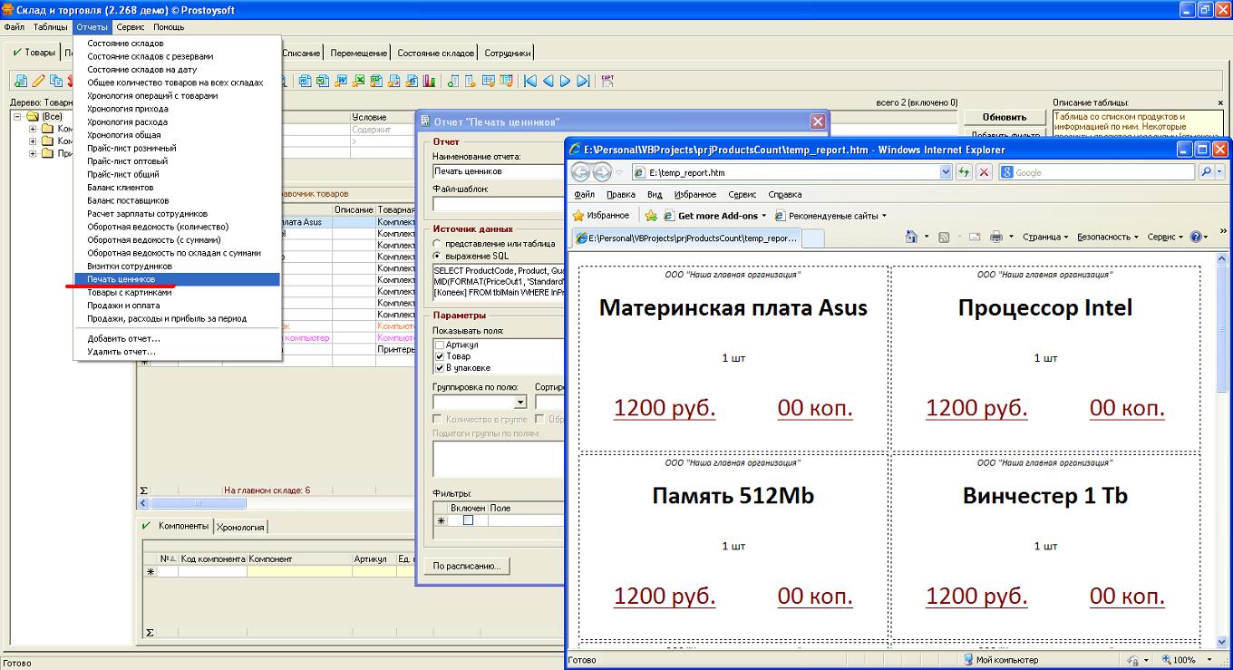The image size is (1233, 670).
Task: Click the Обновить button
Action: 1004,117
